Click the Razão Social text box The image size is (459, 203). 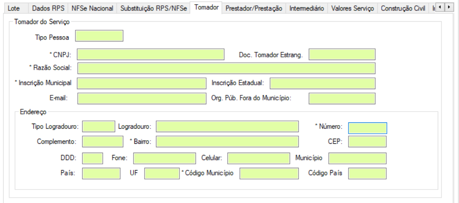click(x=227, y=68)
